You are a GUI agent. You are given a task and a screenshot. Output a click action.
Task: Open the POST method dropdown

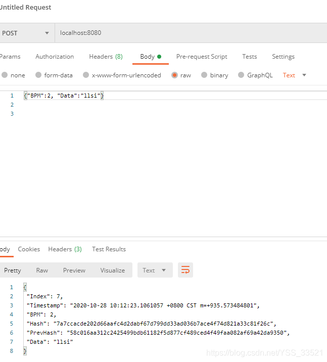[27, 33]
